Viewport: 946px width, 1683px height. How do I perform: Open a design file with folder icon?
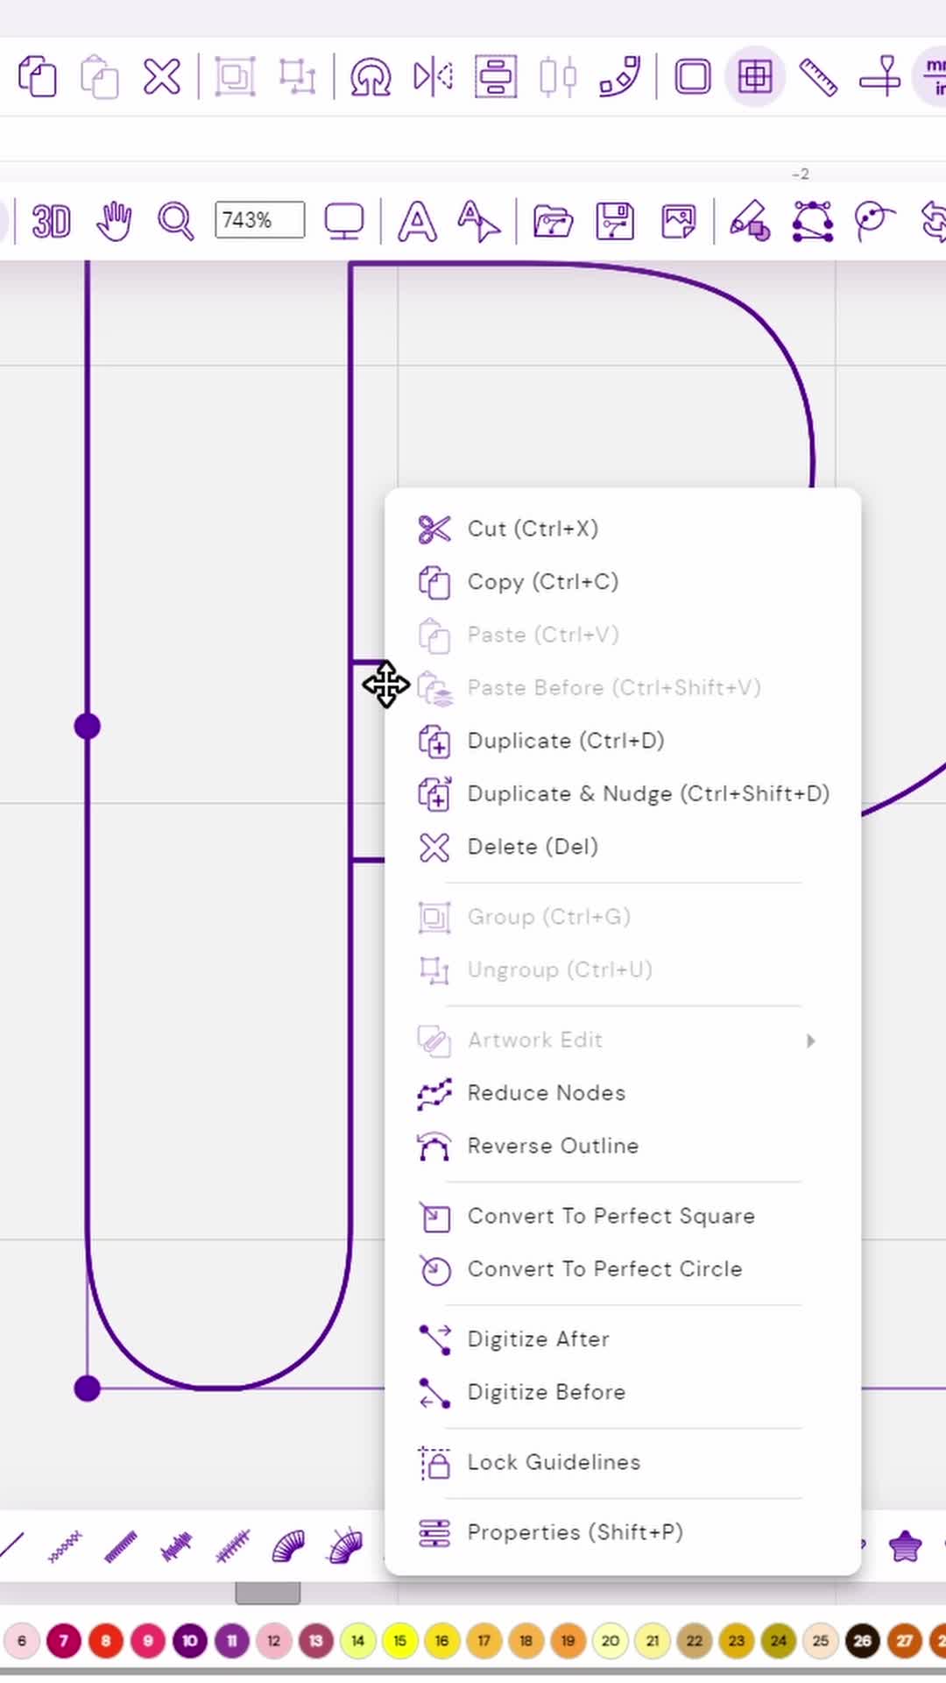click(553, 221)
